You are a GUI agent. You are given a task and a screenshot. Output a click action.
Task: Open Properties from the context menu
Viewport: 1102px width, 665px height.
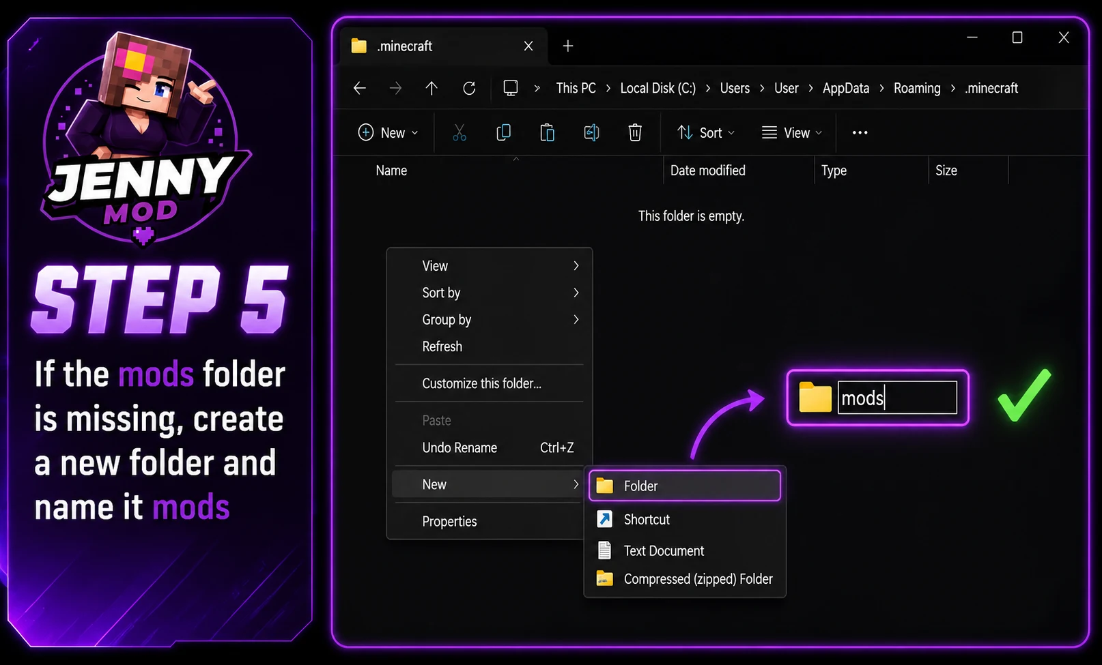point(489,521)
